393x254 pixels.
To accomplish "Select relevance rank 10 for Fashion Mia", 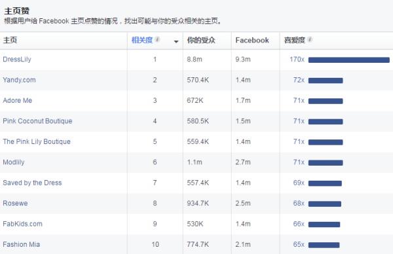I will click(x=155, y=244).
